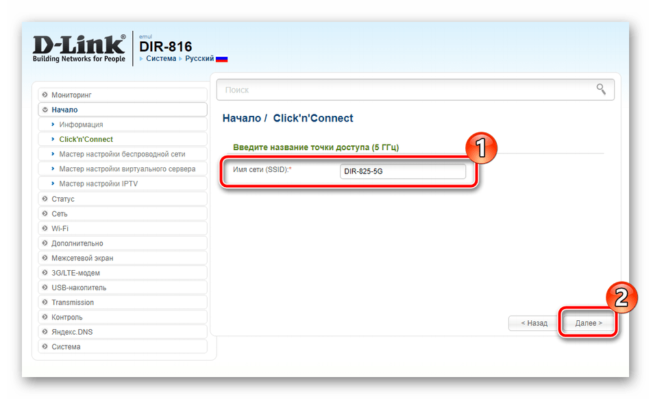Select the Начало menu item
Image resolution: width=651 pixels, height=399 pixels.
click(123, 110)
